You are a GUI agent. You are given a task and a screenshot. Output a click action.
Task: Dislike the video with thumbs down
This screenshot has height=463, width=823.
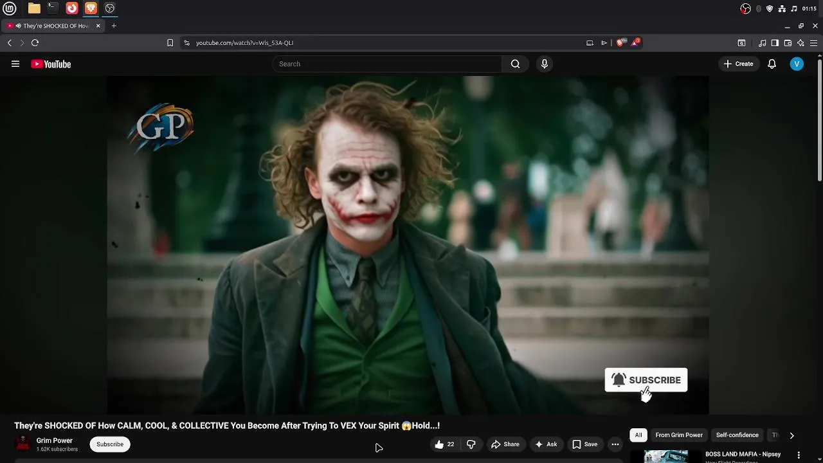click(471, 444)
